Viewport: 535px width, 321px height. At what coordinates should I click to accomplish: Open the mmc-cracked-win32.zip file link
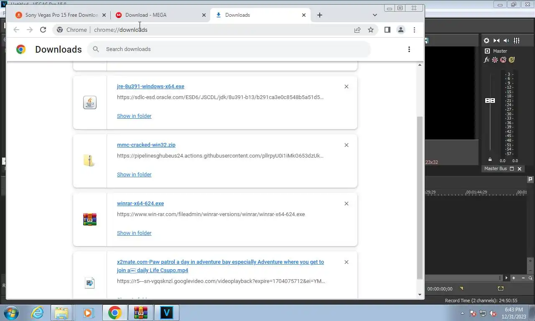[x=146, y=145]
